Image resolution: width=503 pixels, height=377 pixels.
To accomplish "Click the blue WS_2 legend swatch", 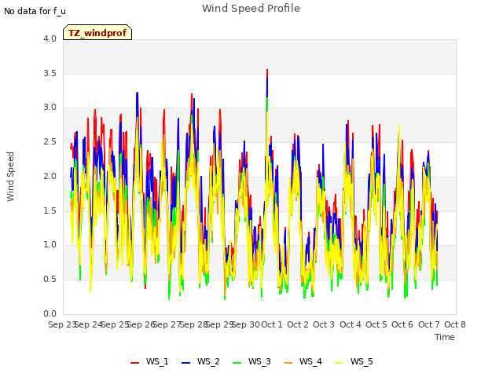I will pyautogui.click(x=186, y=362).
